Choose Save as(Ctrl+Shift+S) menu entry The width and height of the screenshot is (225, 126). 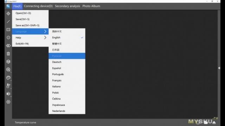tap(30, 25)
